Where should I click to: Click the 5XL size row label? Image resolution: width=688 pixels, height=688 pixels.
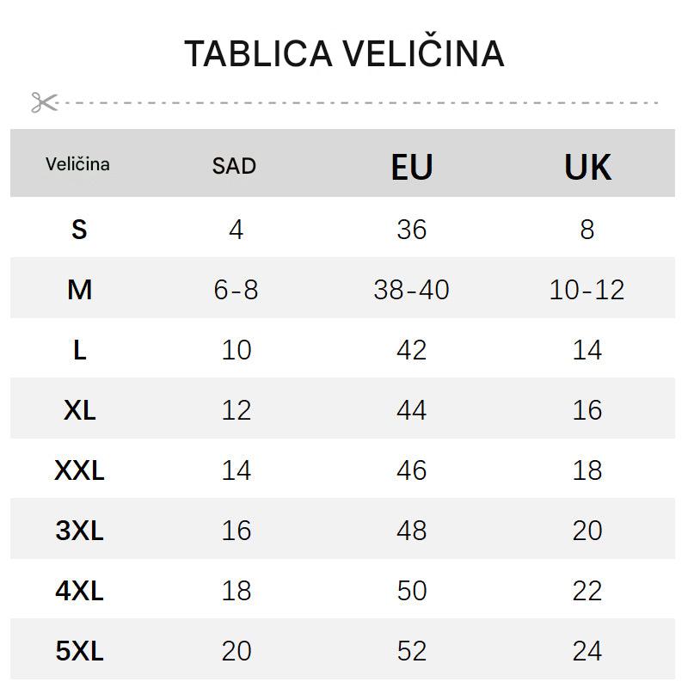pyautogui.click(x=79, y=651)
